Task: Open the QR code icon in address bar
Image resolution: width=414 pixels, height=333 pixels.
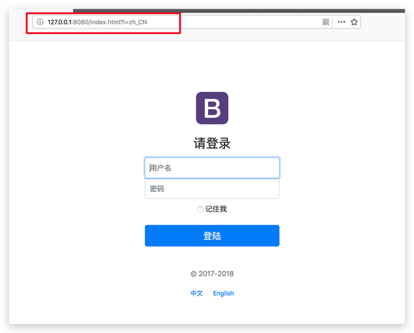Action: tap(326, 22)
